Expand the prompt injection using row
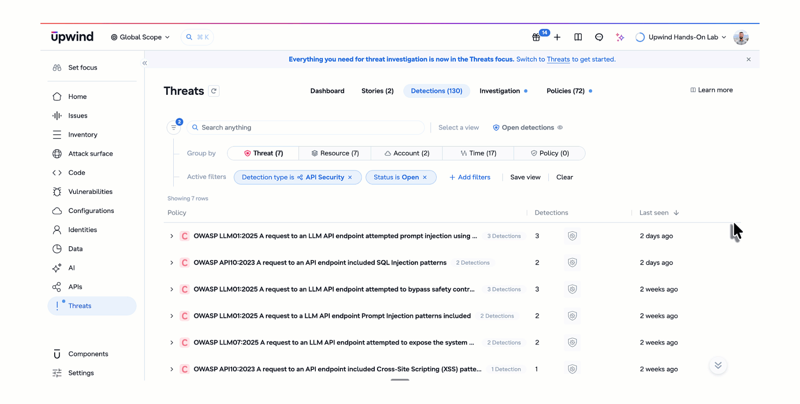800x404 pixels. [x=172, y=236]
